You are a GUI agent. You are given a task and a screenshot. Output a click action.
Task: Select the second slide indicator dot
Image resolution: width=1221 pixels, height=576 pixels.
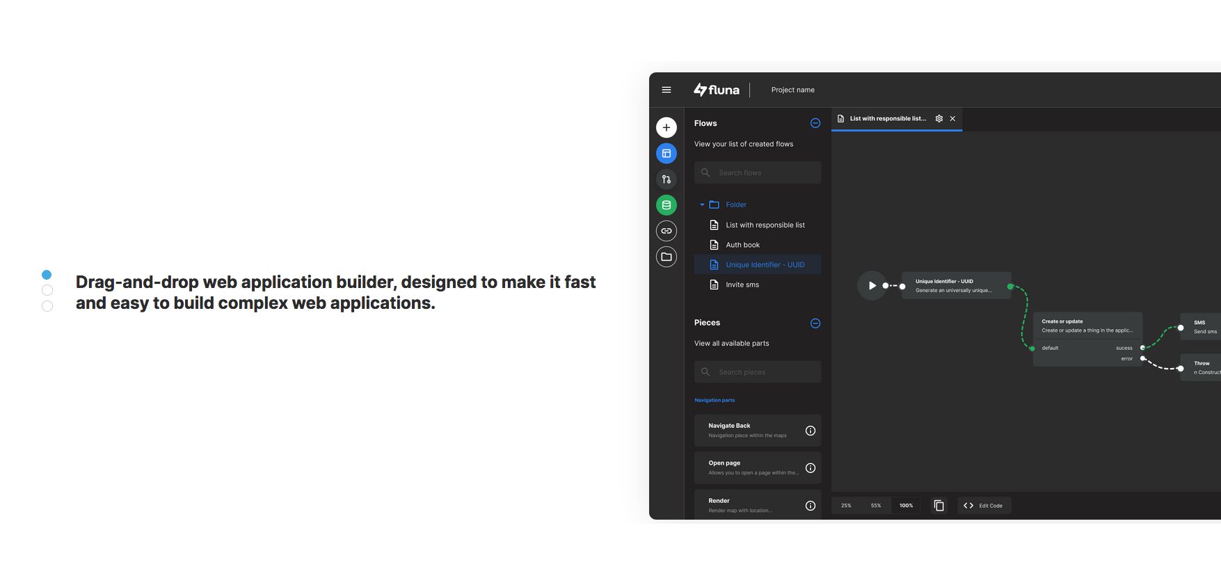pos(47,290)
